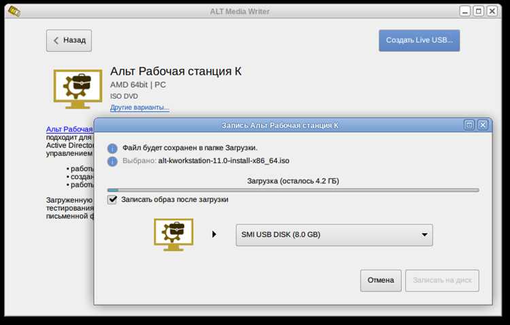This screenshot has width=510, height=325.
Task: Click the large workstation monitor icon
Action: tap(78, 88)
